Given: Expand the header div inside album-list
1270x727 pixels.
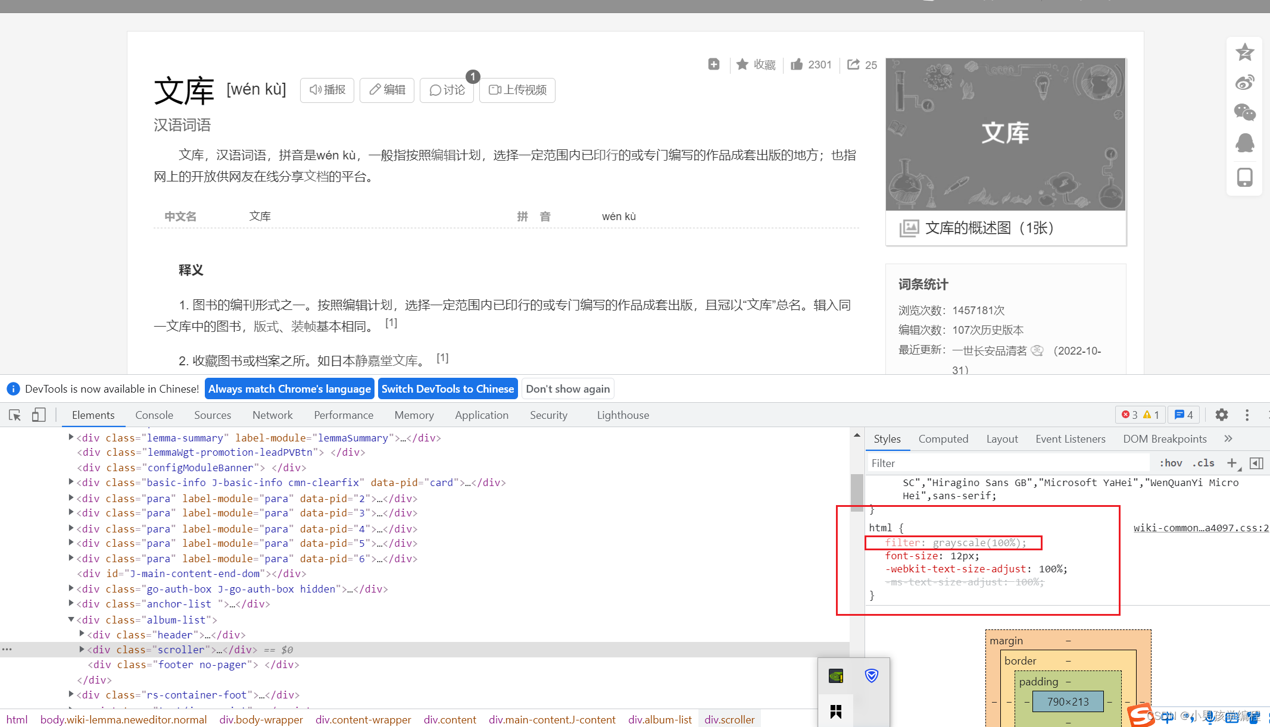Looking at the screenshot, I should coord(82,634).
